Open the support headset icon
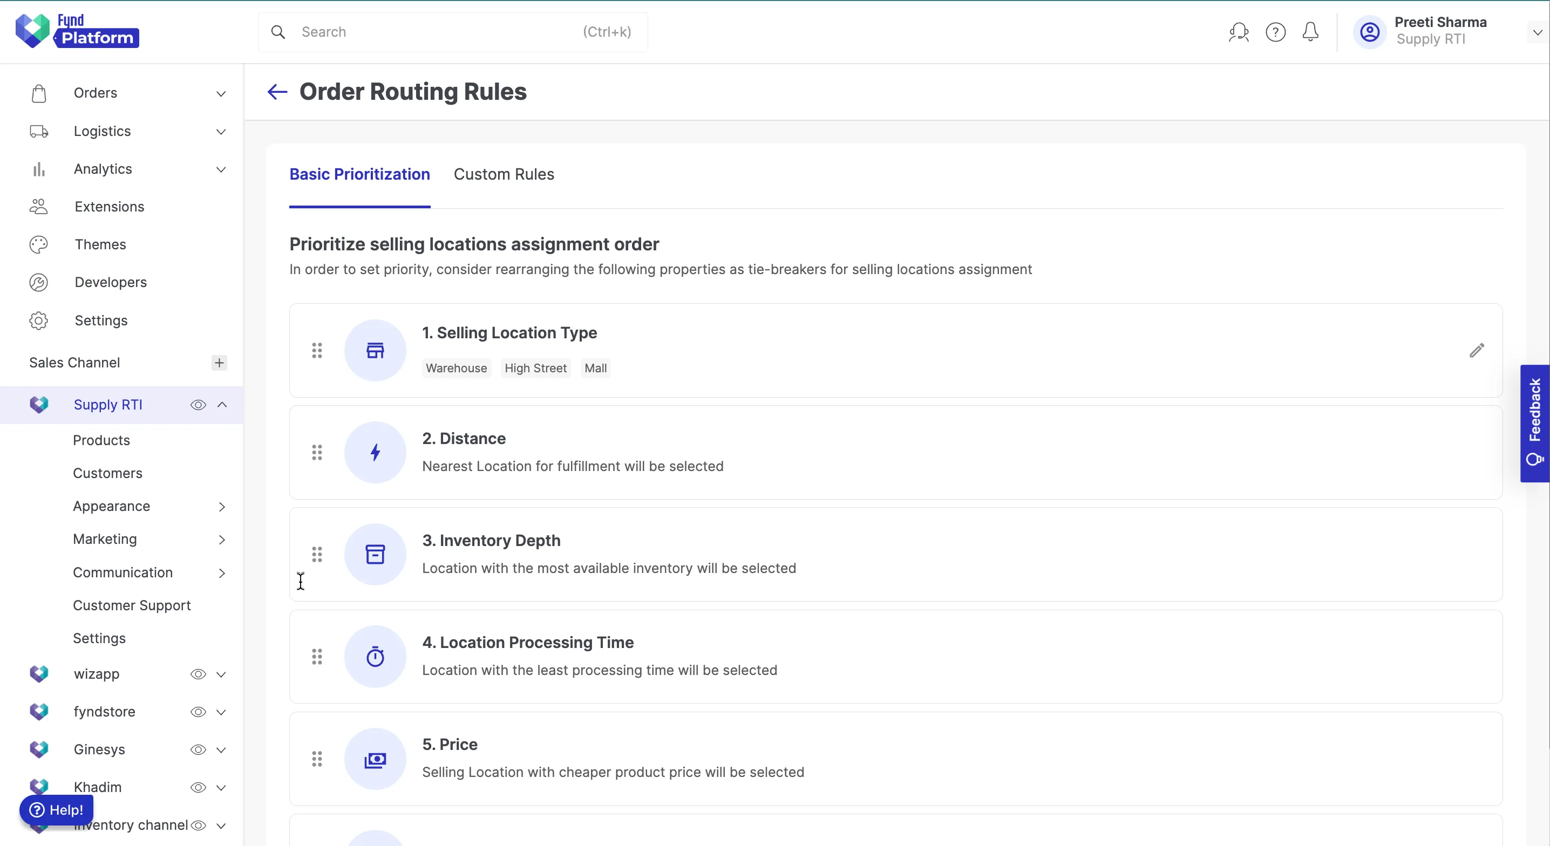Screen dimensions: 1550x846 tap(1238, 32)
